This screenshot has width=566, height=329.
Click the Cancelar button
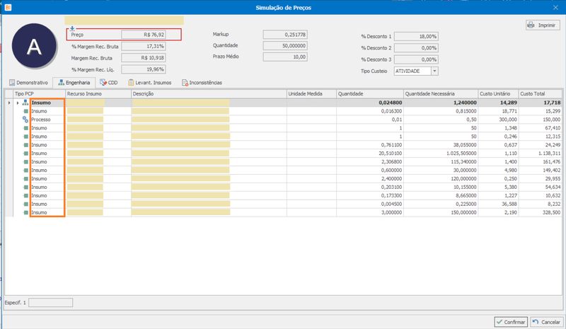point(546,322)
